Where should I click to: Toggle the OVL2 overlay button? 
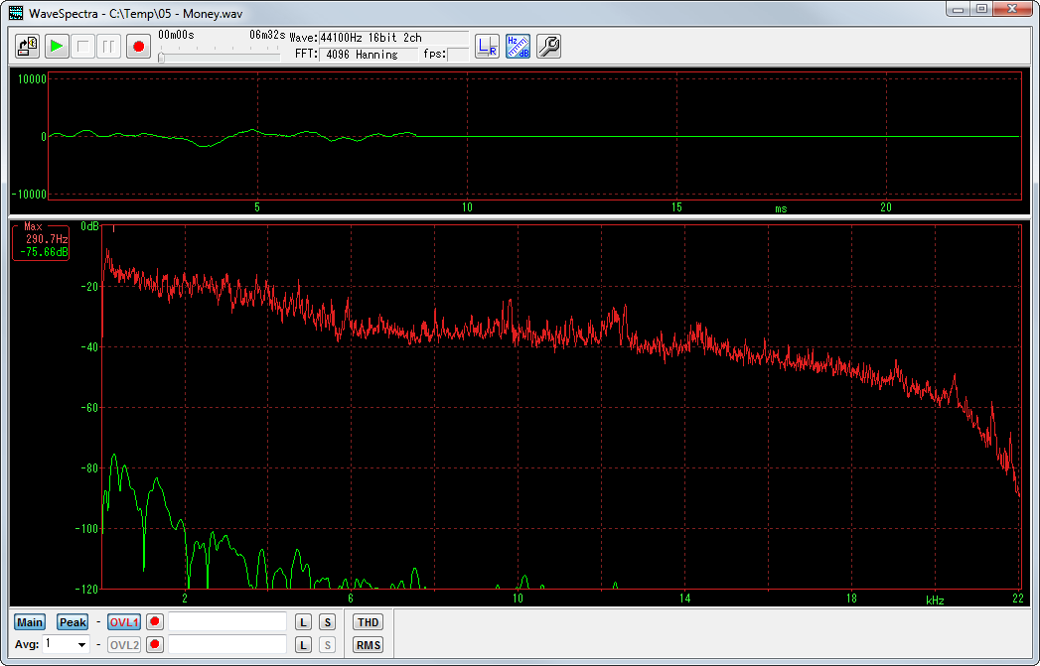coord(124,645)
